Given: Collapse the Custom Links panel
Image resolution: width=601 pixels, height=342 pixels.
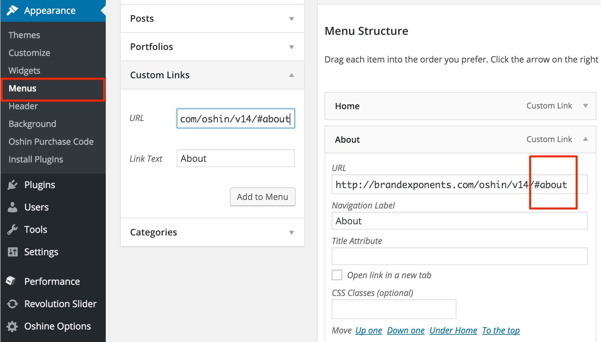Looking at the screenshot, I should (291, 75).
